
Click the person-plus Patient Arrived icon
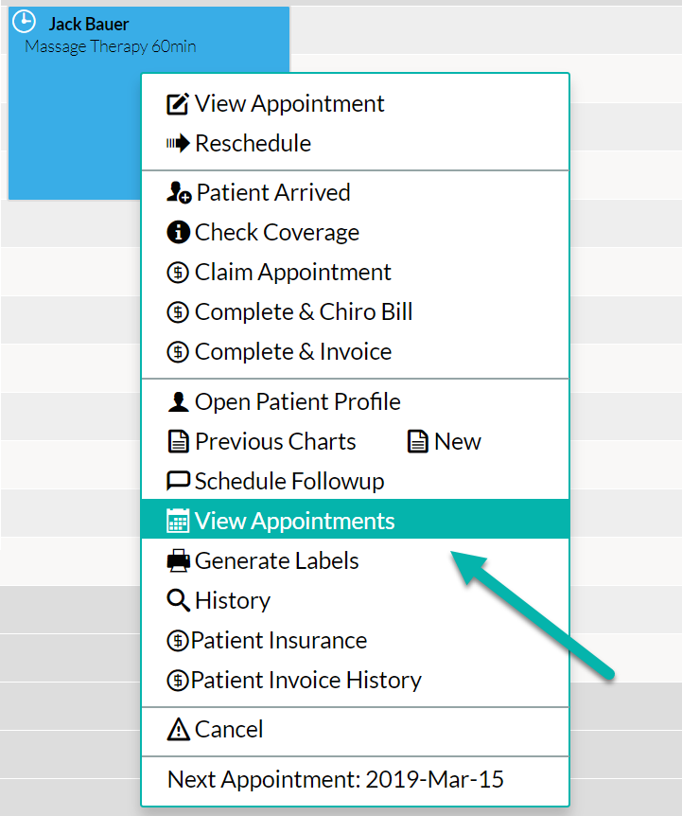179,193
